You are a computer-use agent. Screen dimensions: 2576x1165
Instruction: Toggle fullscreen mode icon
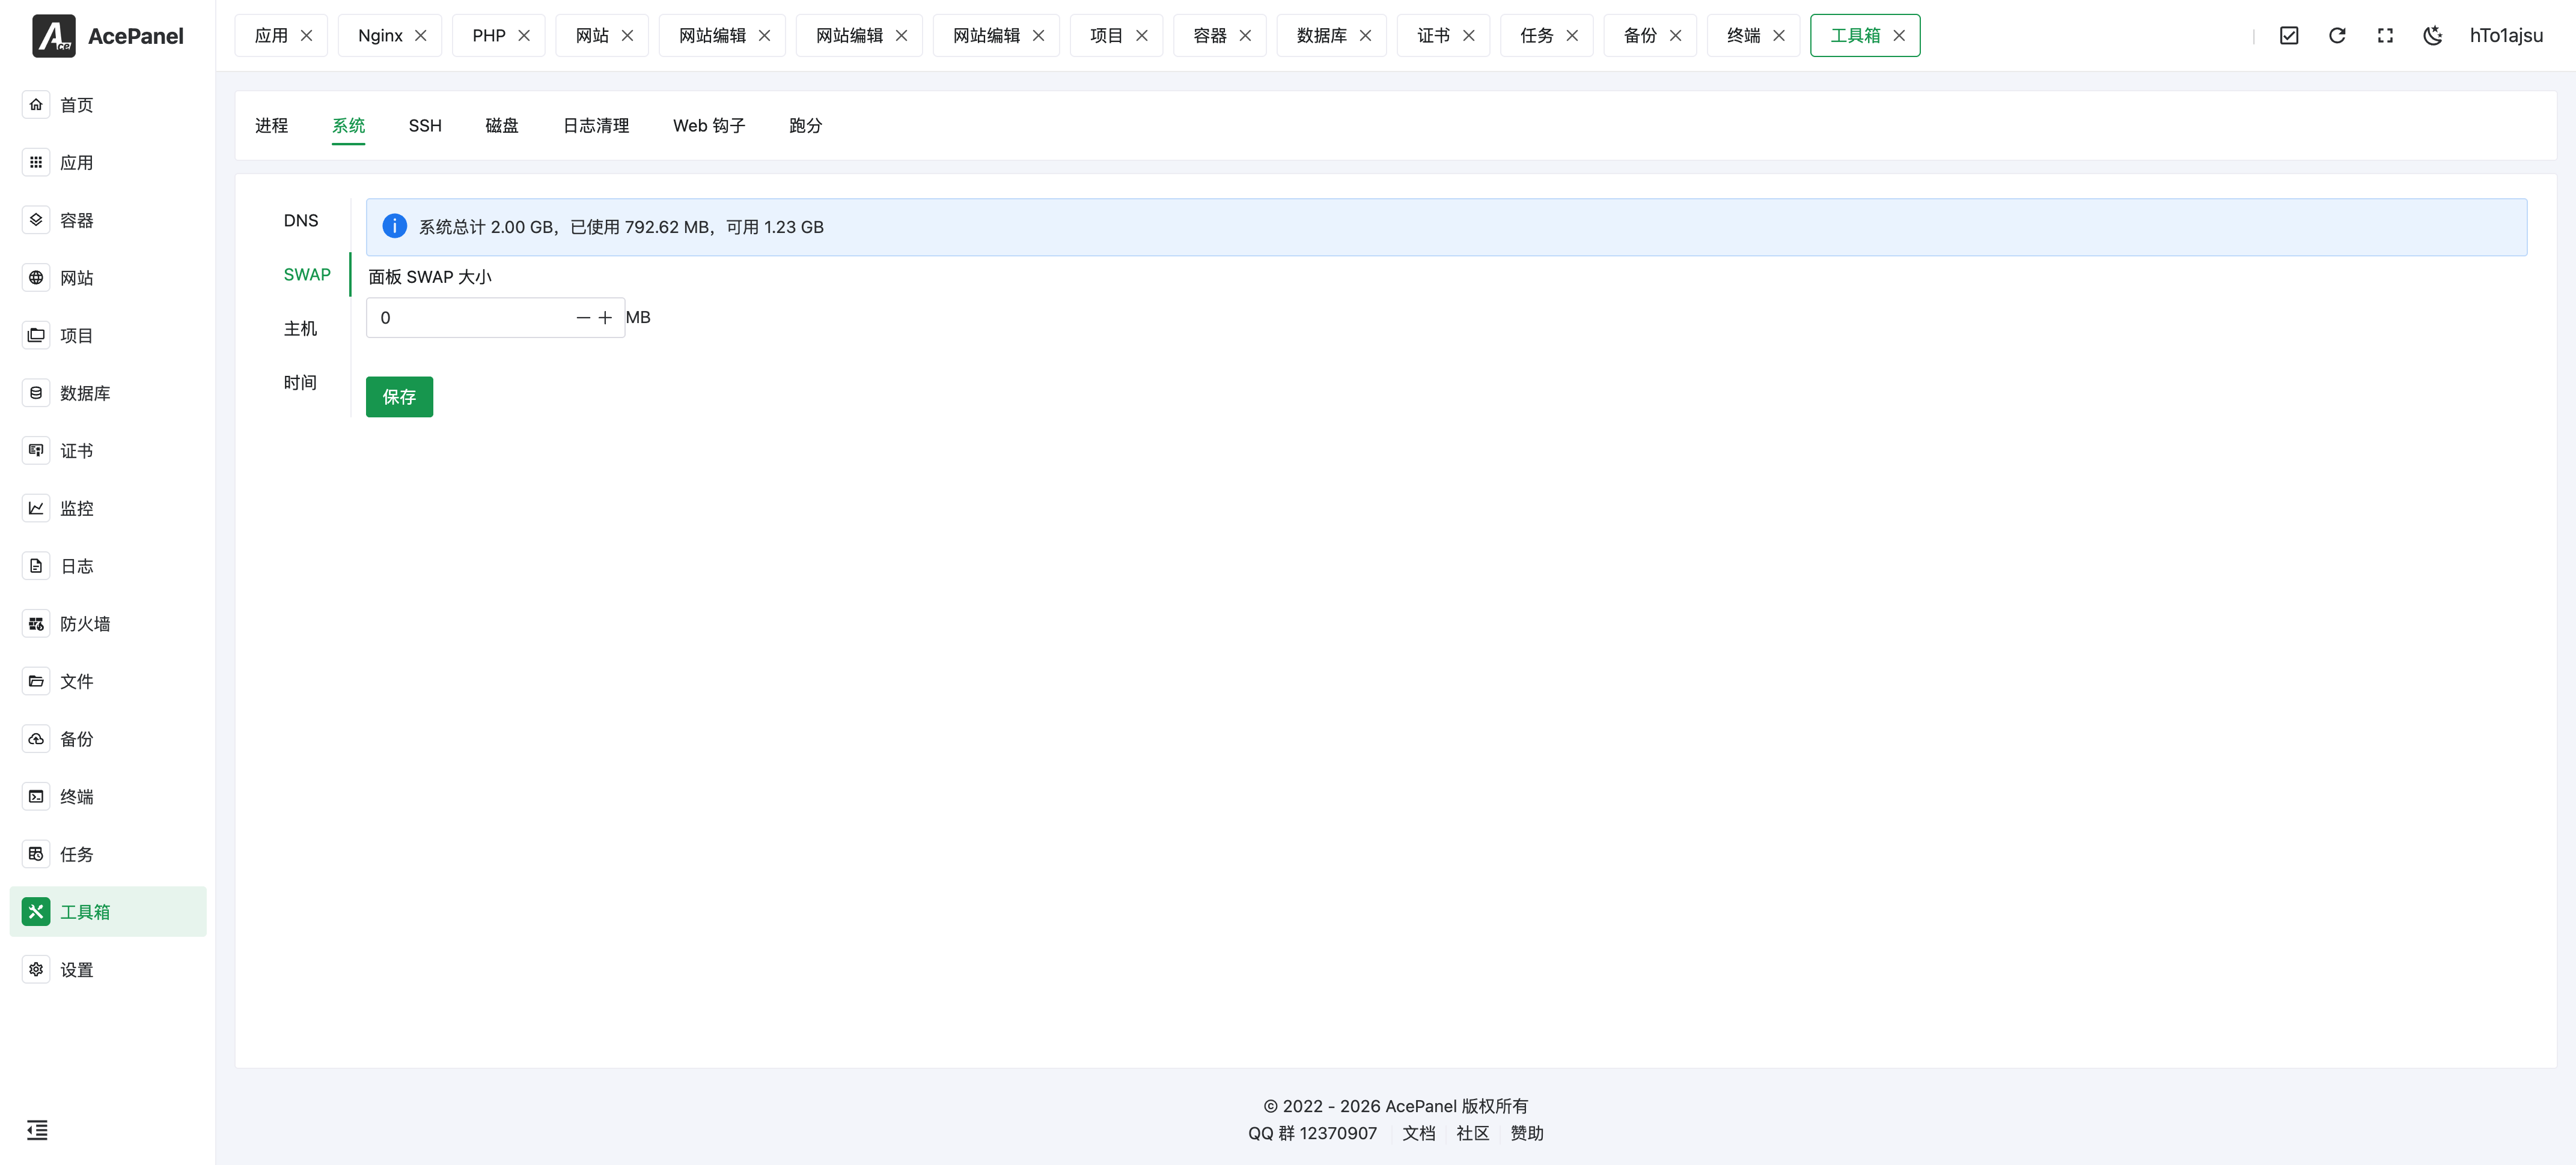(2385, 36)
